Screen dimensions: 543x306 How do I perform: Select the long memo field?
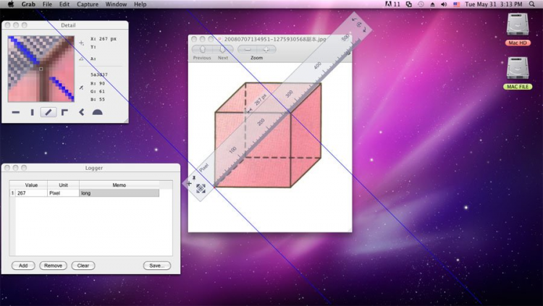point(119,193)
